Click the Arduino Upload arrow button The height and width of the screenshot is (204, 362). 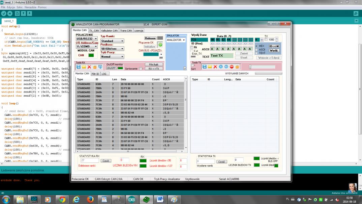(10, 14)
